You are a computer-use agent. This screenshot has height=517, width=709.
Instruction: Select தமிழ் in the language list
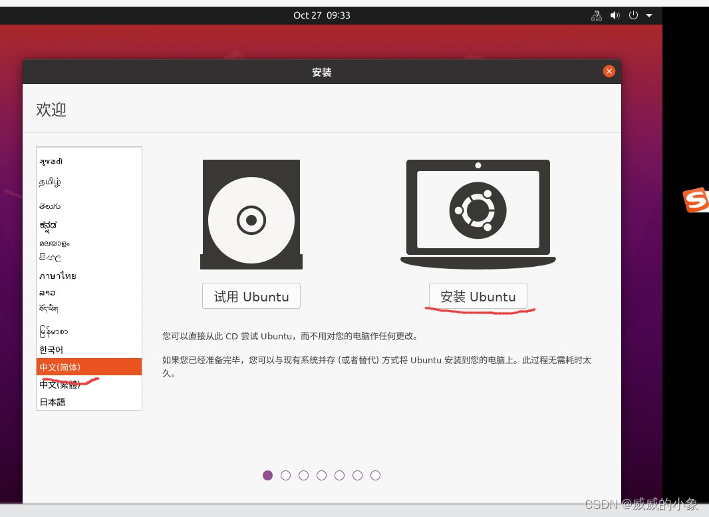point(51,182)
